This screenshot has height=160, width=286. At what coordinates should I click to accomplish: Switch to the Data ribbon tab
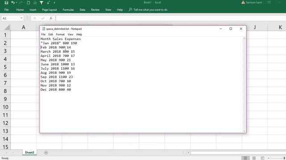pos(82,10)
